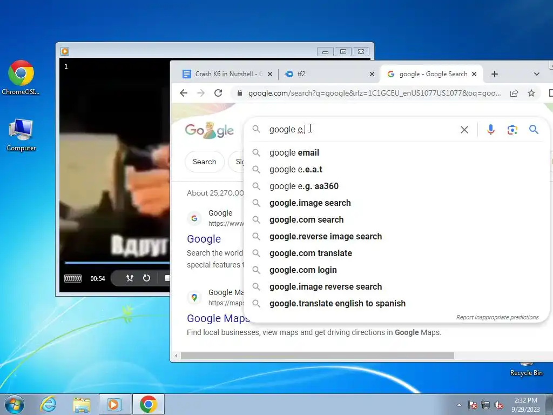Screen dimensions: 553x415
Task: Bookmark this tab with the star
Action: [x=531, y=93]
